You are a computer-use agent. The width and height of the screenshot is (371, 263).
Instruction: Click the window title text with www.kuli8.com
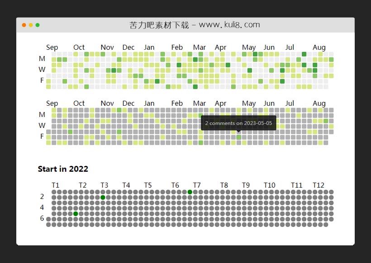[x=195, y=25]
